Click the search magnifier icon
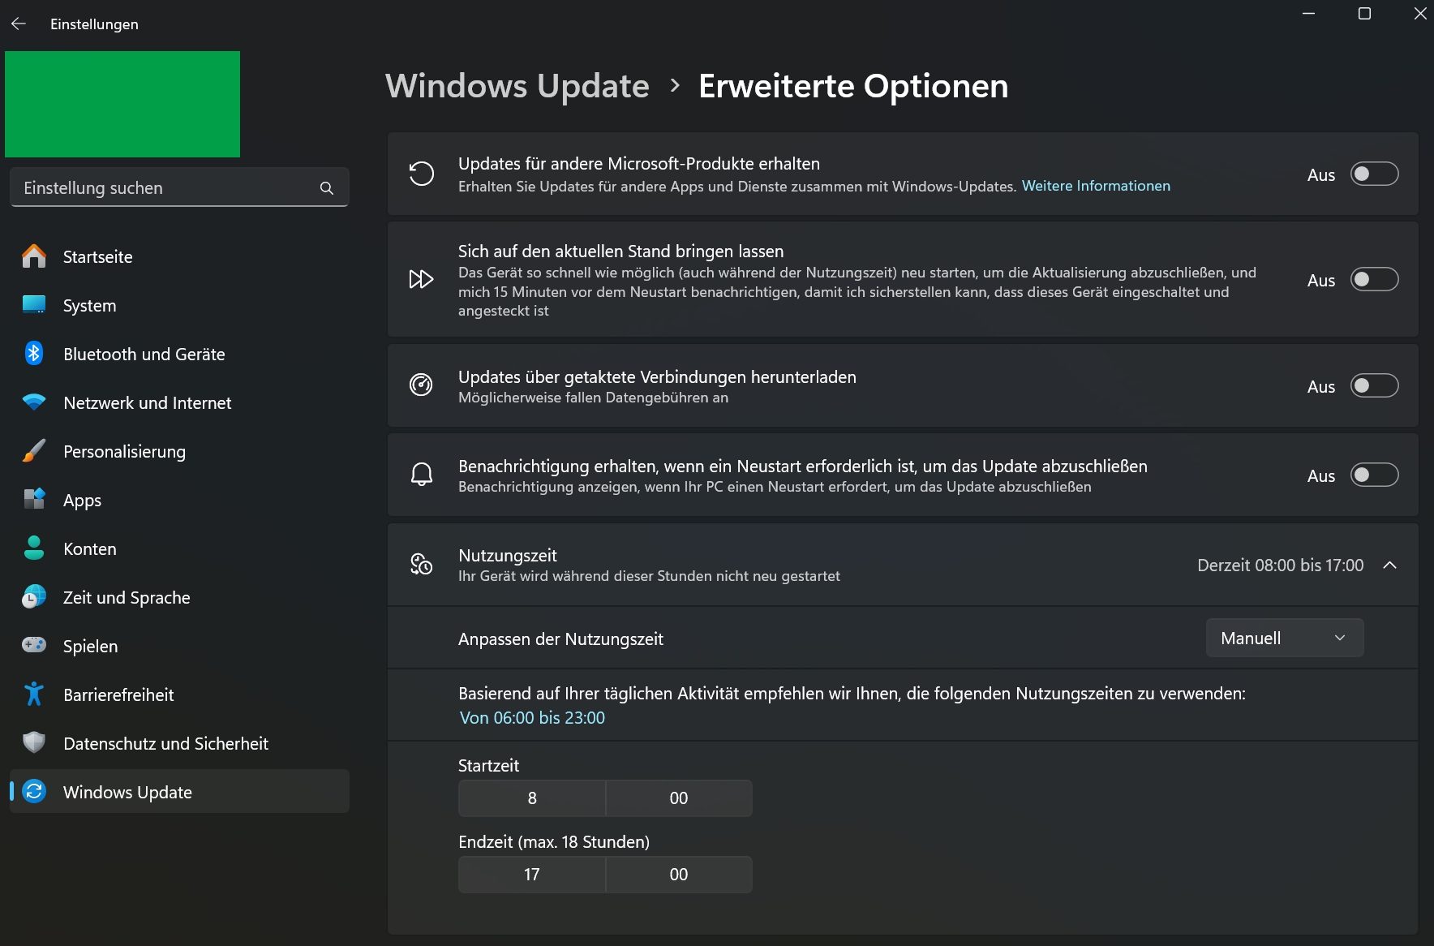The width and height of the screenshot is (1434, 946). [x=327, y=188]
